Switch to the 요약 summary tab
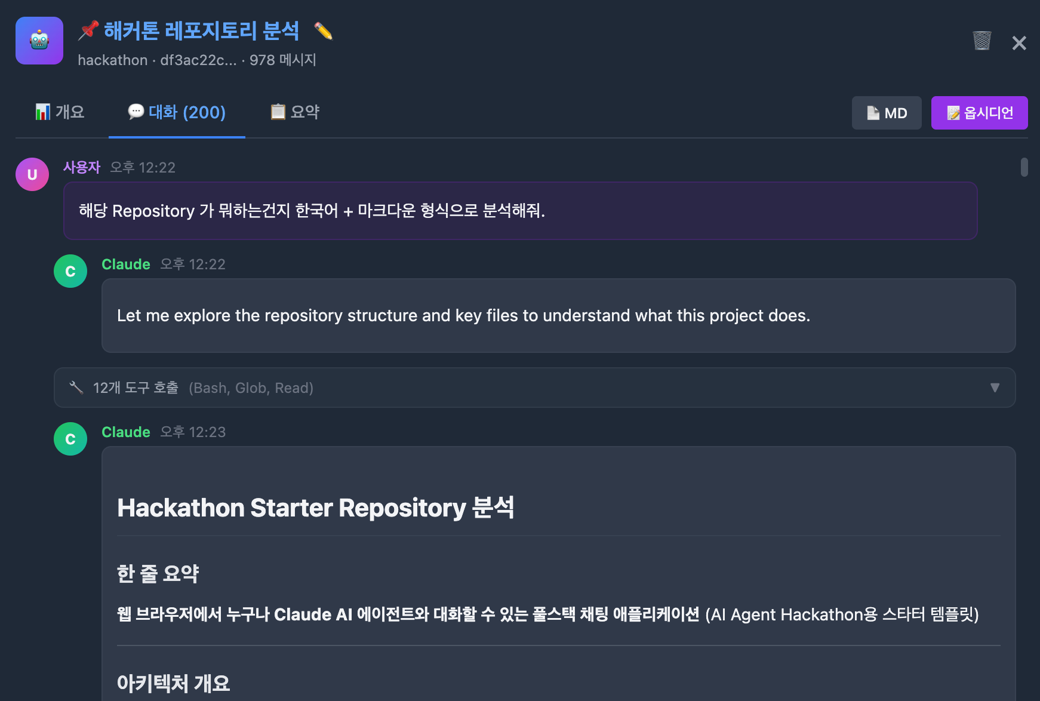Image resolution: width=1040 pixels, height=701 pixels. tap(295, 112)
